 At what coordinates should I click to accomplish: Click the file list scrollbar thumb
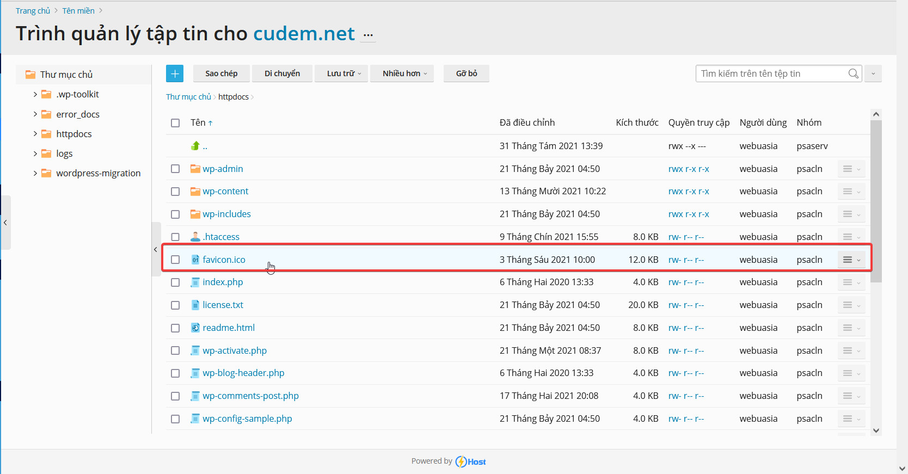pyautogui.click(x=876, y=201)
